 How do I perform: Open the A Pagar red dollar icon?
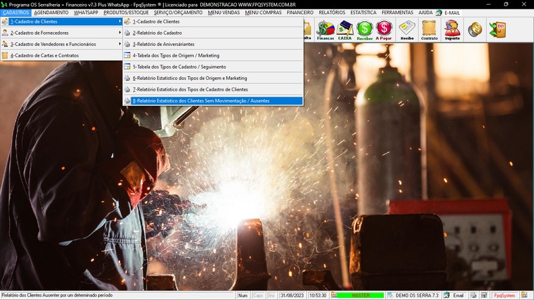click(384, 30)
